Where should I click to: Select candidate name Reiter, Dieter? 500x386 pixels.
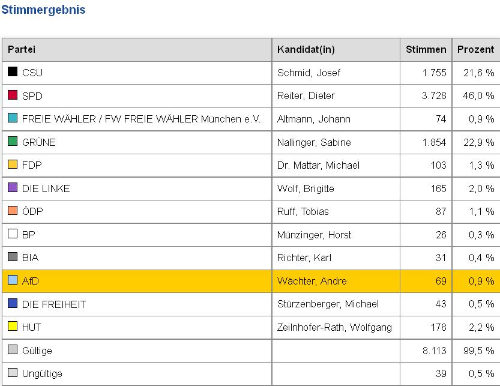point(306,95)
